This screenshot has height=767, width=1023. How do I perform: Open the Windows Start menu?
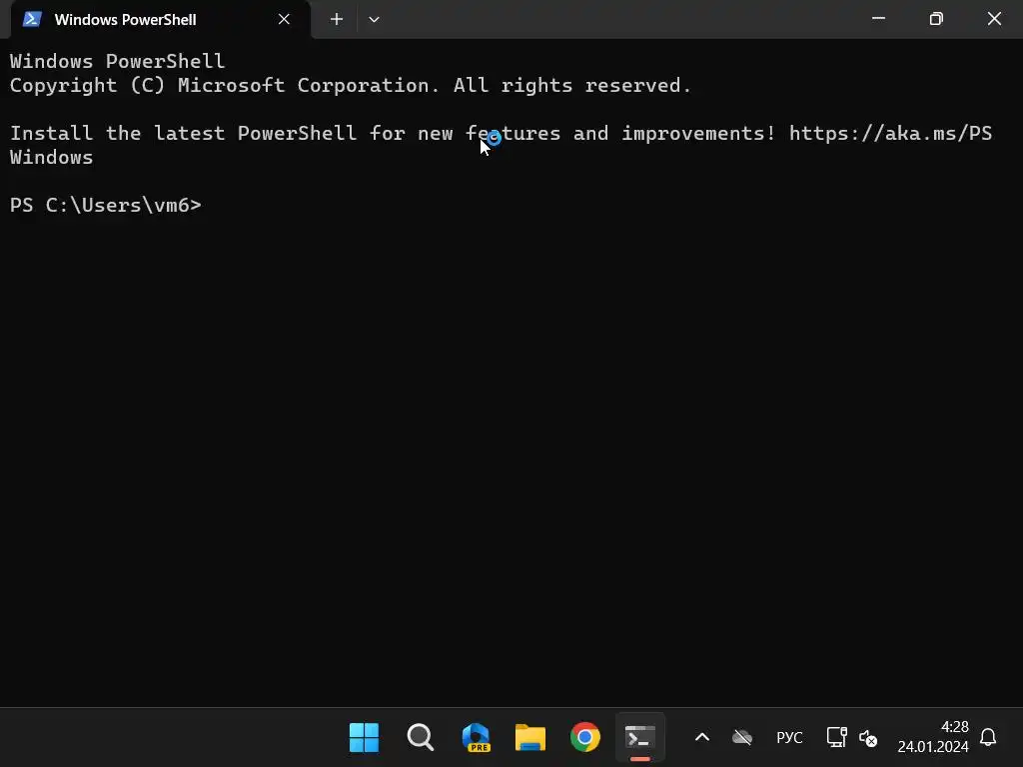pos(364,738)
